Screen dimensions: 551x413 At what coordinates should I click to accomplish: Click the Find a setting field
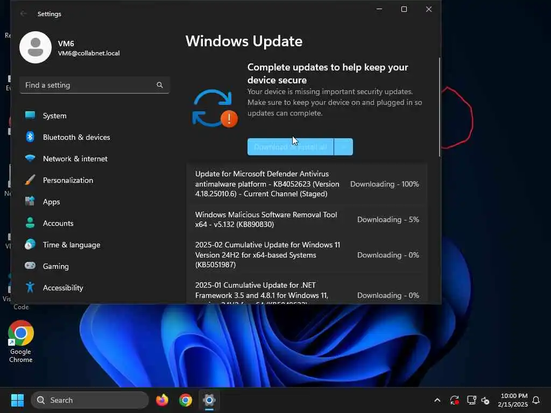click(x=95, y=85)
